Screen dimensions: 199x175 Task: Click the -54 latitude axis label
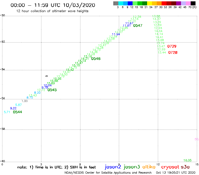[2, 69]
